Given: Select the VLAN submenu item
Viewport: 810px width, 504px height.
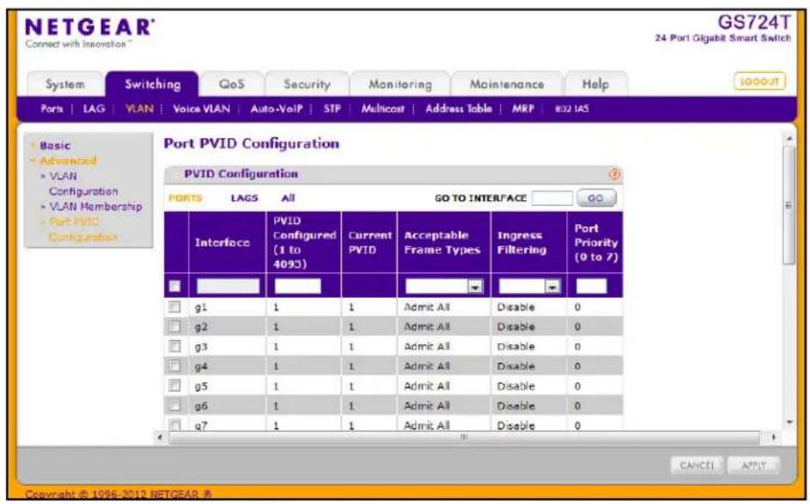Looking at the screenshot, I should (139, 109).
